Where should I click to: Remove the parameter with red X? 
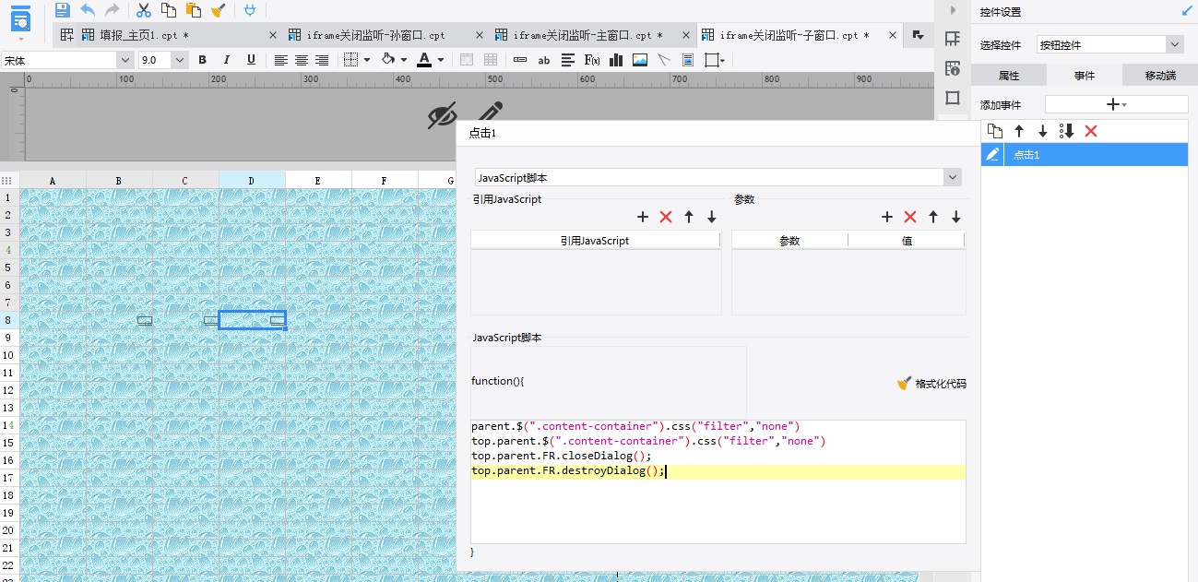tap(910, 217)
